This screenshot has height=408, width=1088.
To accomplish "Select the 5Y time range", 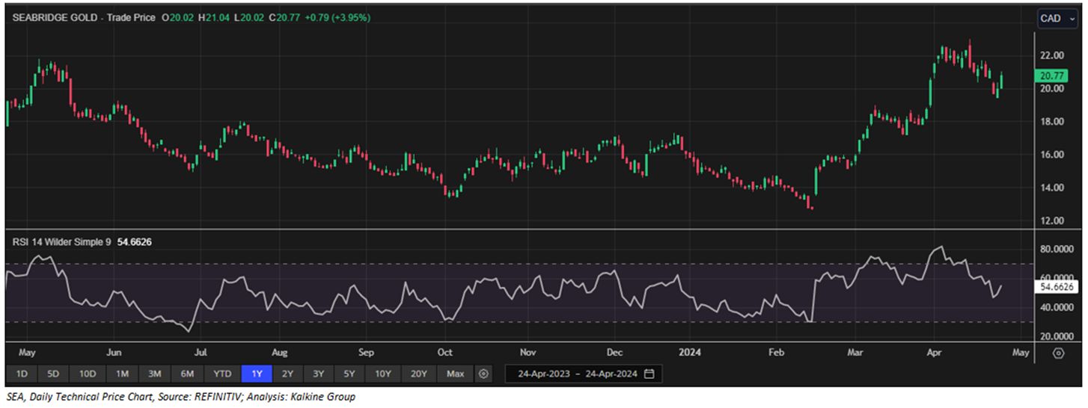I will 350,374.
